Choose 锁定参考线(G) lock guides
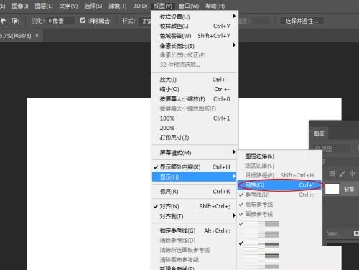Viewport: 359px width, 270px height. tap(194, 231)
